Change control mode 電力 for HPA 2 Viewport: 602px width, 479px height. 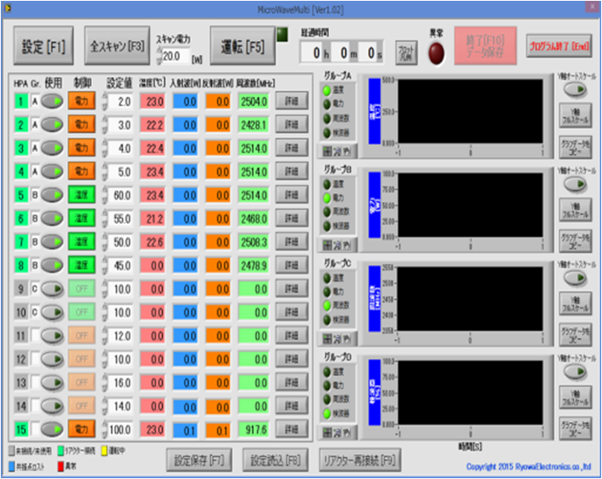81,125
